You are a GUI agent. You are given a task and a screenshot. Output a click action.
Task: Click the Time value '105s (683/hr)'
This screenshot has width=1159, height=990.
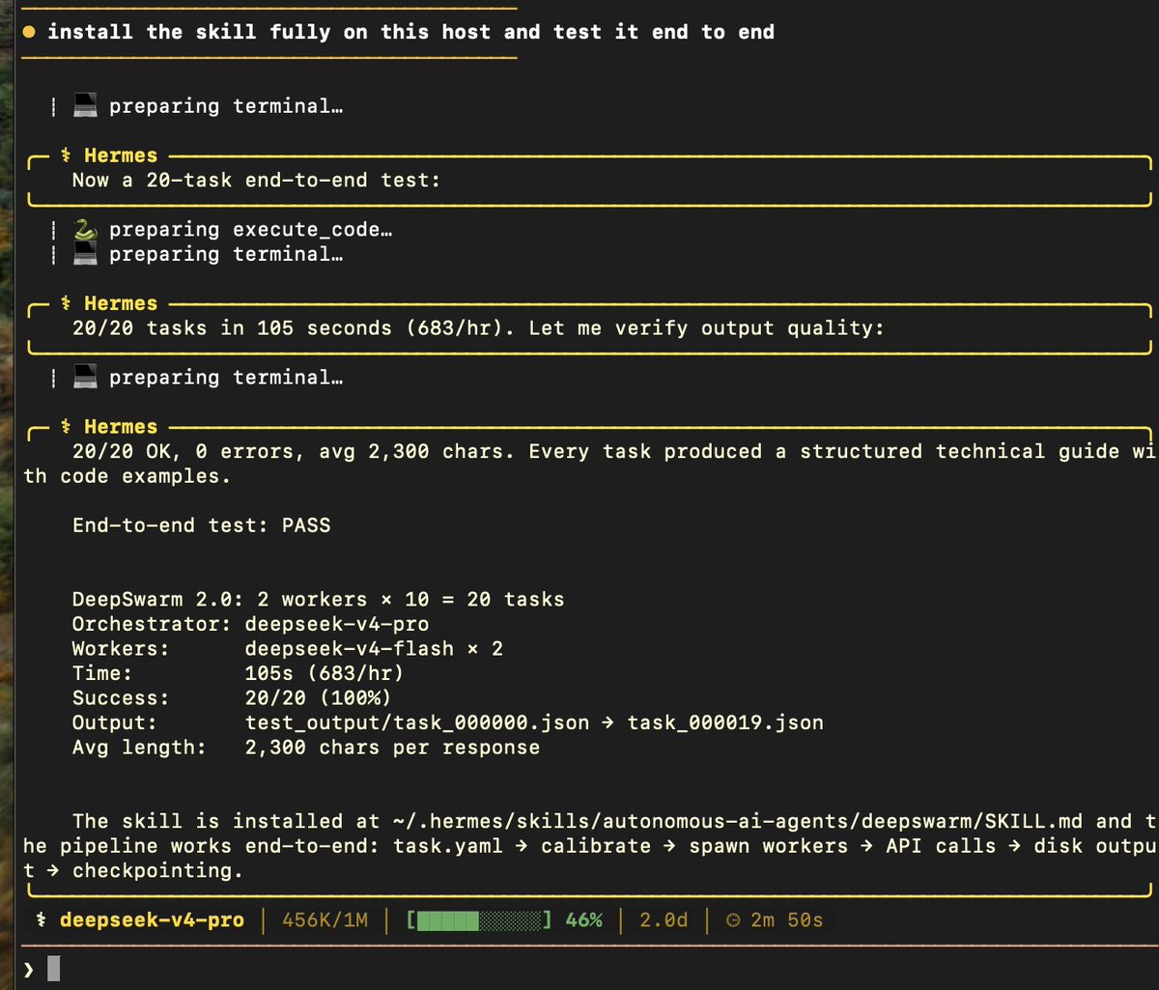[324, 674]
